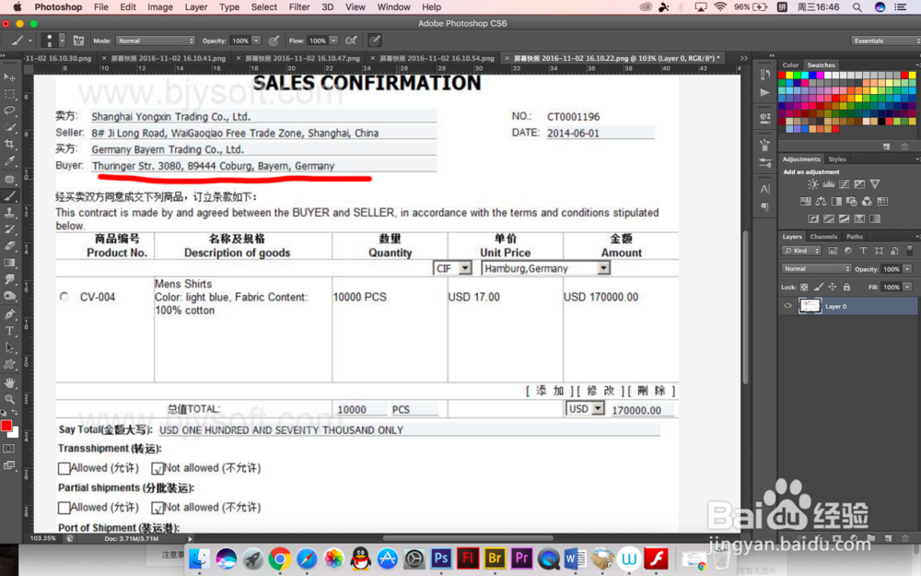Open the layer Kind filter dropdown
The width and height of the screenshot is (921, 576).
coord(801,251)
